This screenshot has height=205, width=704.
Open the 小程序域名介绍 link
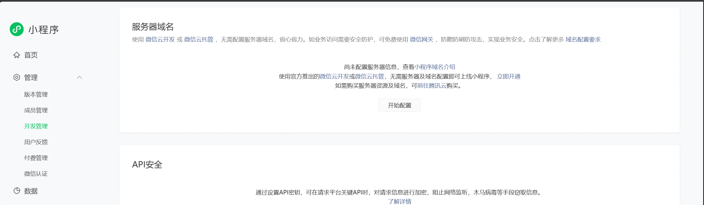point(435,67)
